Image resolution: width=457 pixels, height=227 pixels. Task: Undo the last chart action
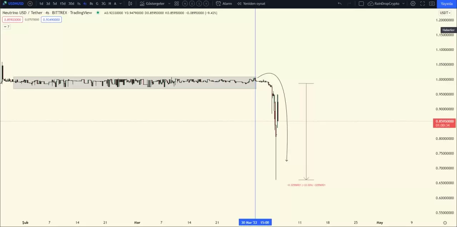click(x=340, y=4)
